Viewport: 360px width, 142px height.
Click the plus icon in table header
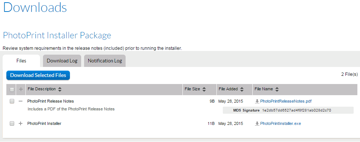[x=21, y=90]
